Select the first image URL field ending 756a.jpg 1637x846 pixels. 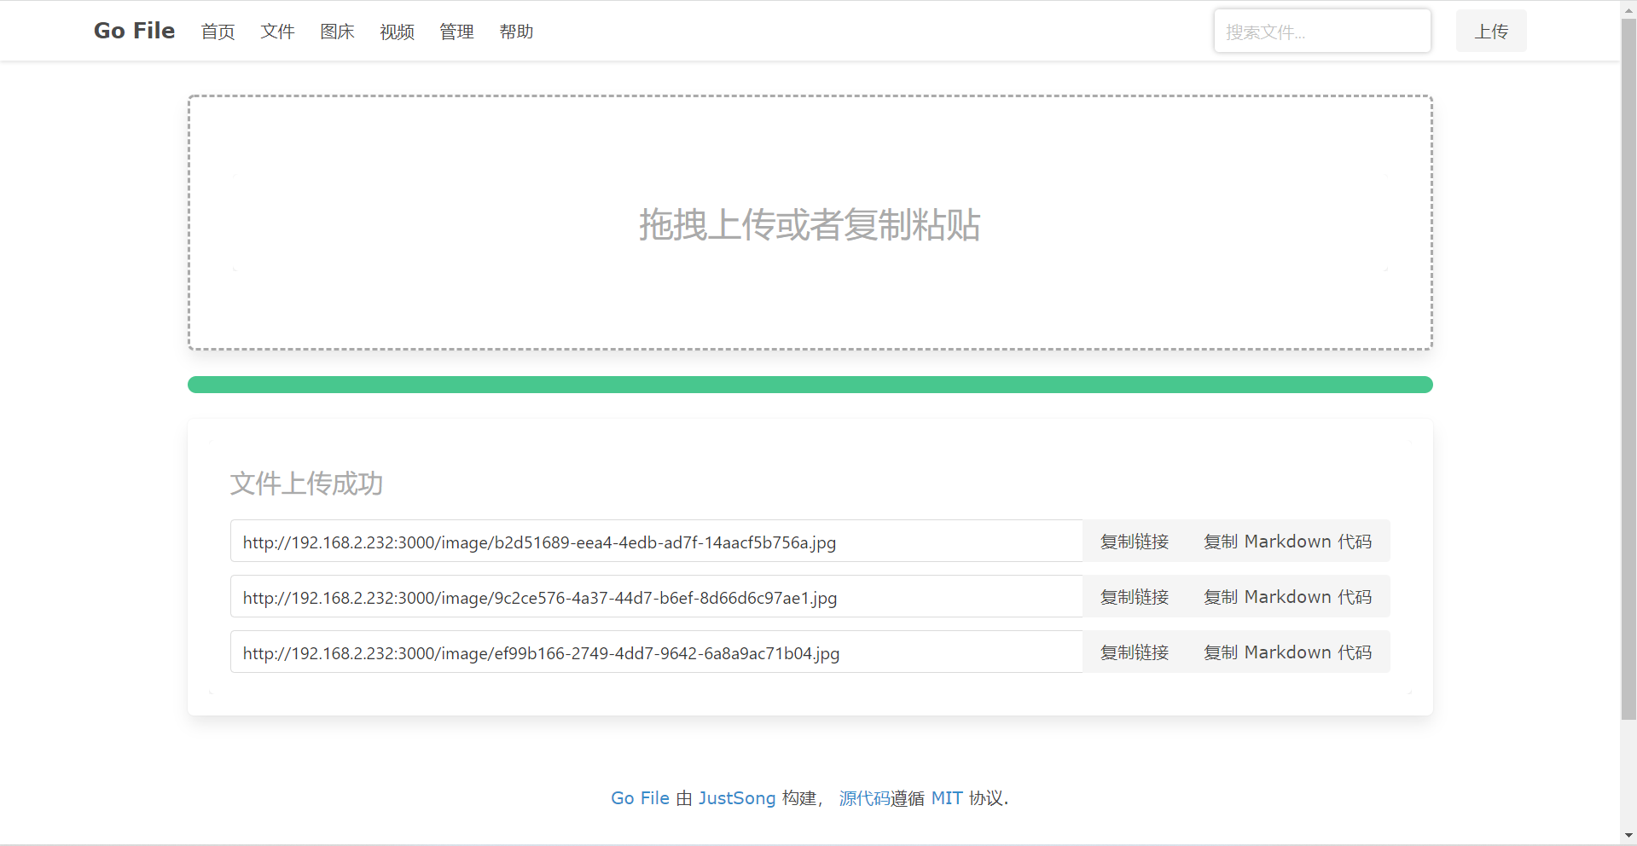655,542
